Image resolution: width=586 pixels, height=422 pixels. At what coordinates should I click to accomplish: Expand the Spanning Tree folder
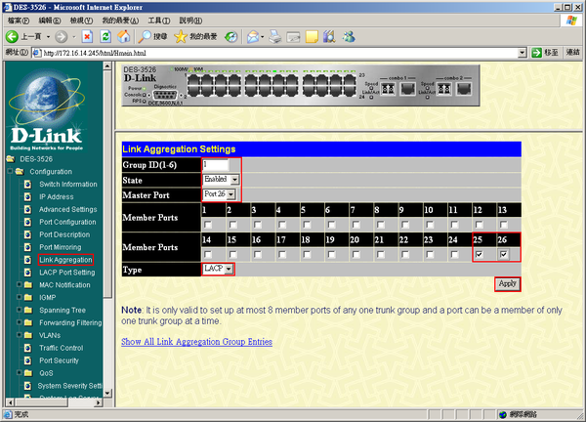20,310
